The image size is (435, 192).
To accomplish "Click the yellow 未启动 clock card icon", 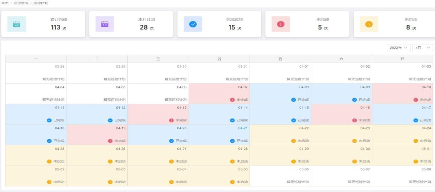I will tap(369, 24).
